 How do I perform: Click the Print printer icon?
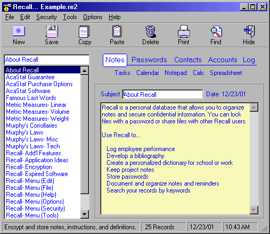[x=184, y=31]
